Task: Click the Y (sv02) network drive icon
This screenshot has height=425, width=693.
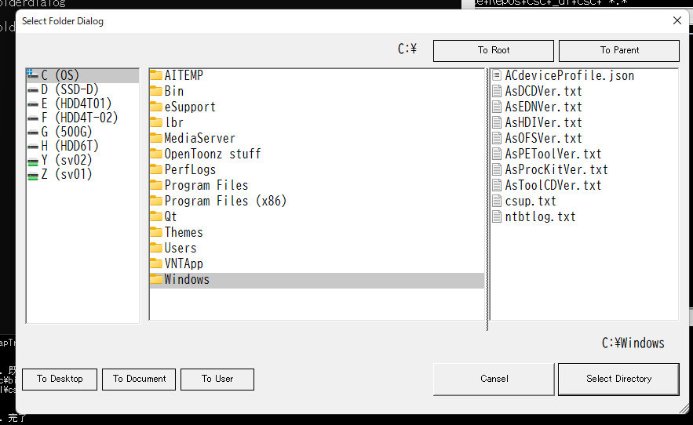Action: (33, 162)
